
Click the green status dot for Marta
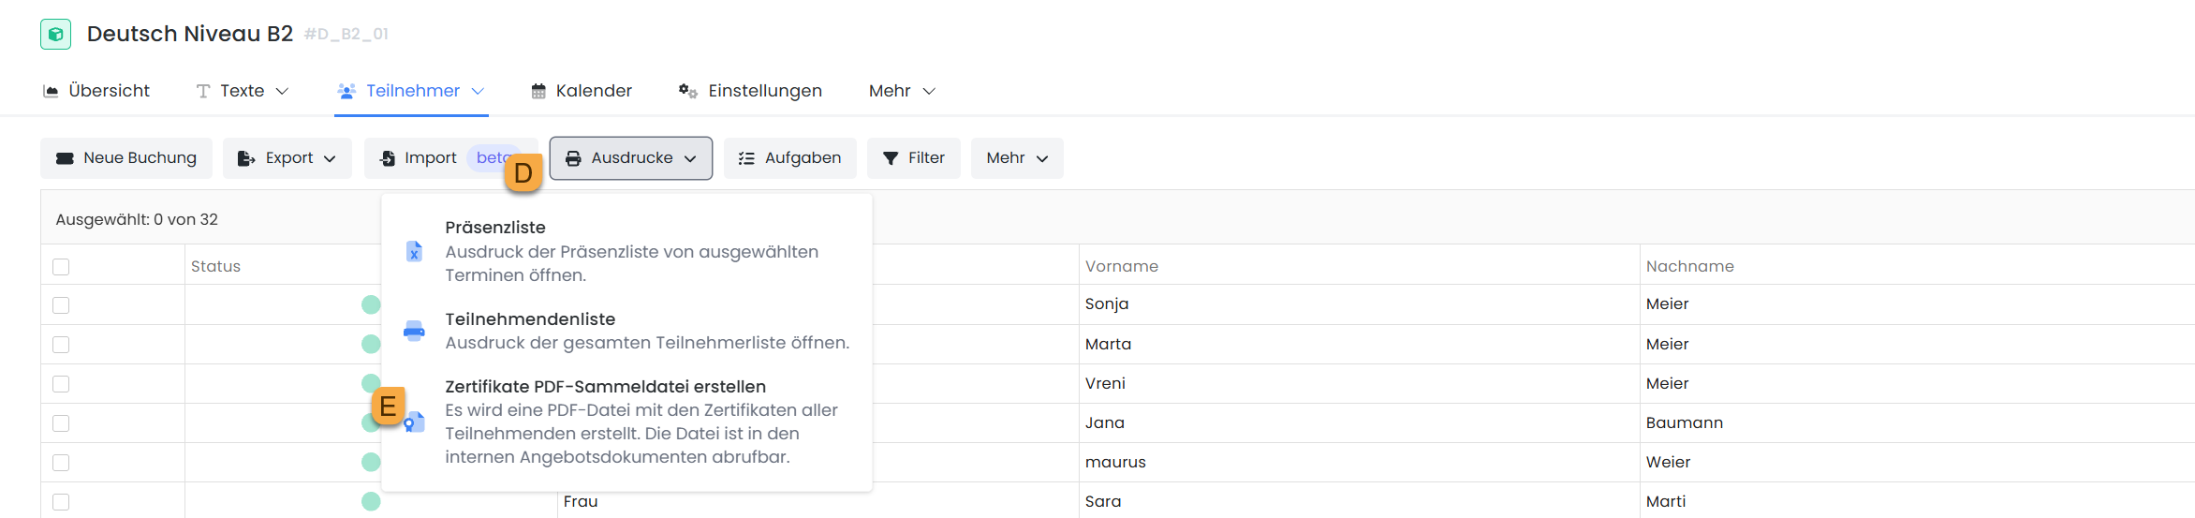click(371, 344)
